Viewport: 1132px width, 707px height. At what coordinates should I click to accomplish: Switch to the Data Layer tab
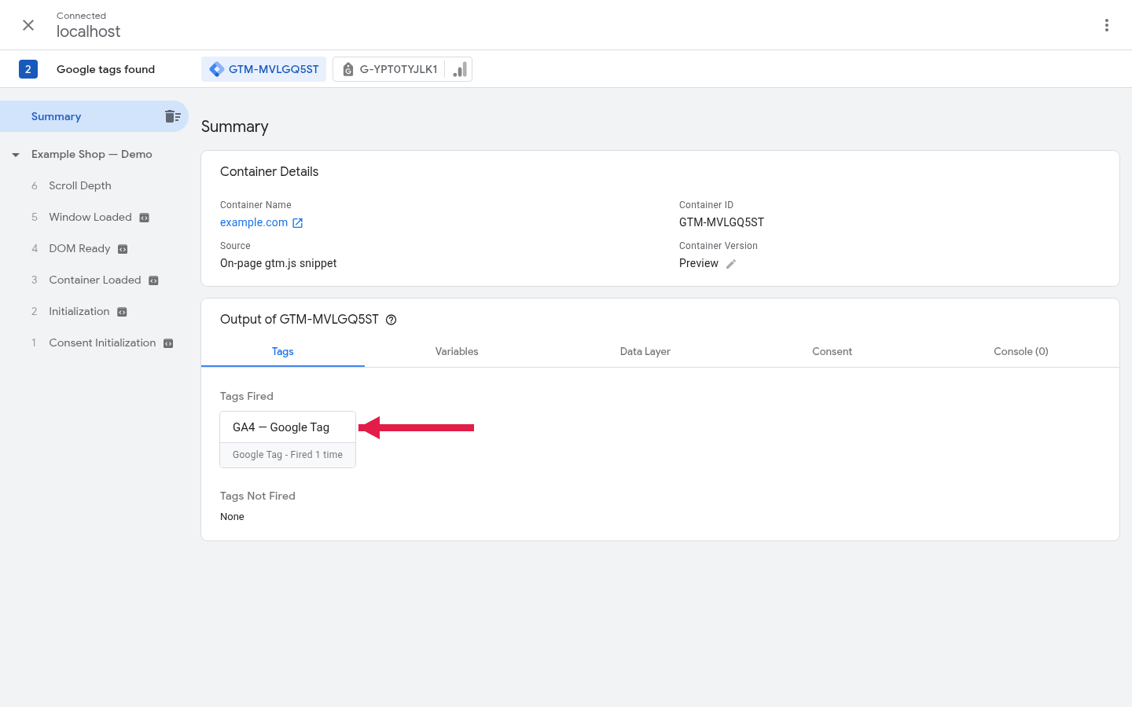coord(645,351)
